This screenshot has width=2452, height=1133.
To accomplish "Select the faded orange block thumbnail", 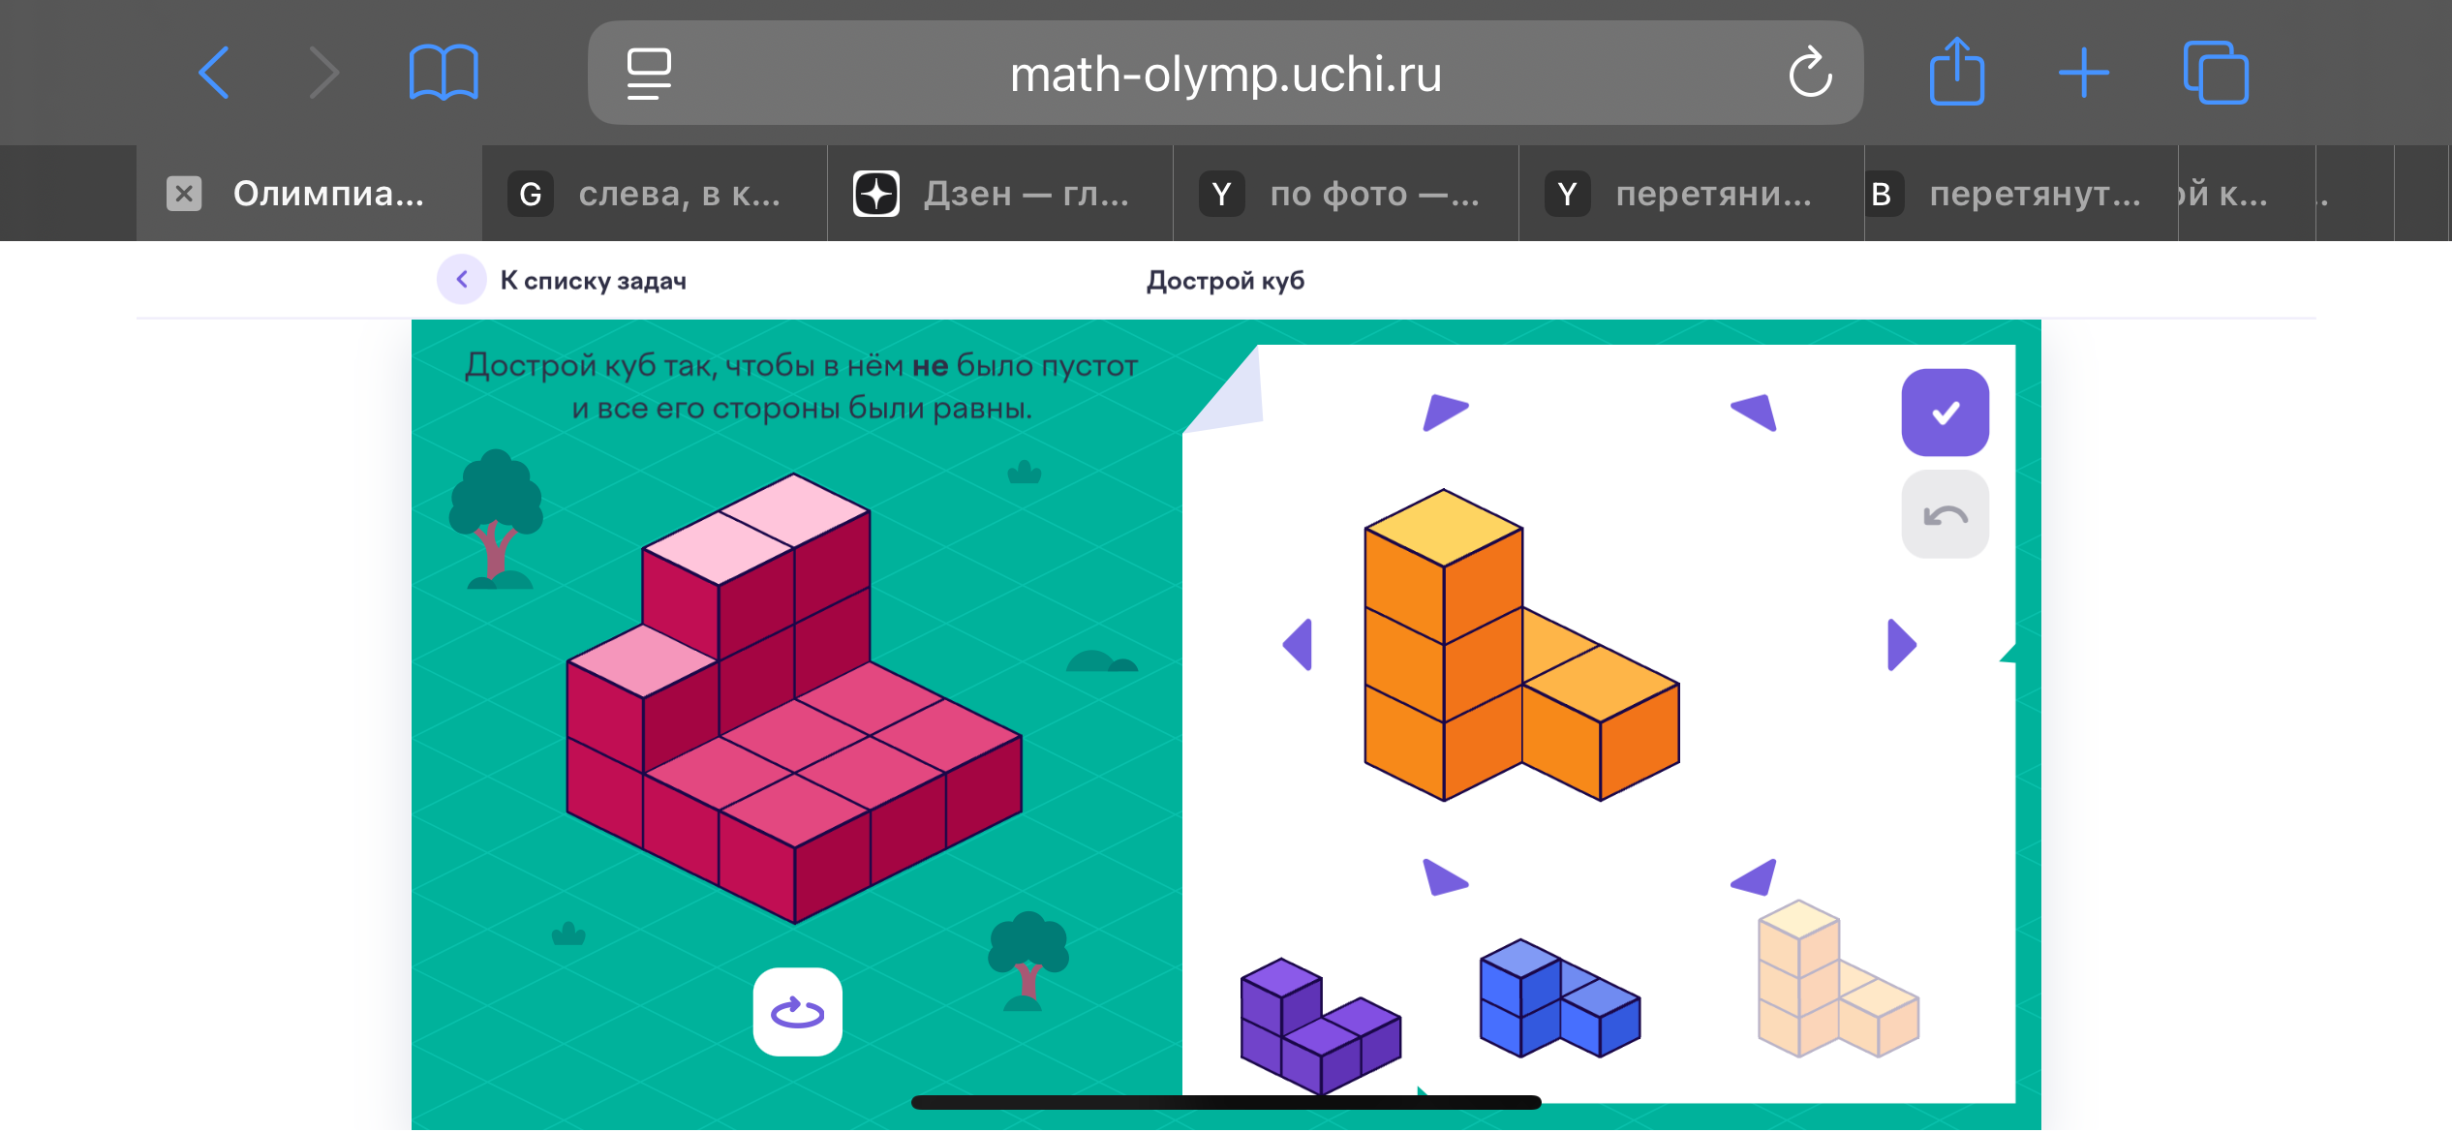I will (x=1836, y=980).
